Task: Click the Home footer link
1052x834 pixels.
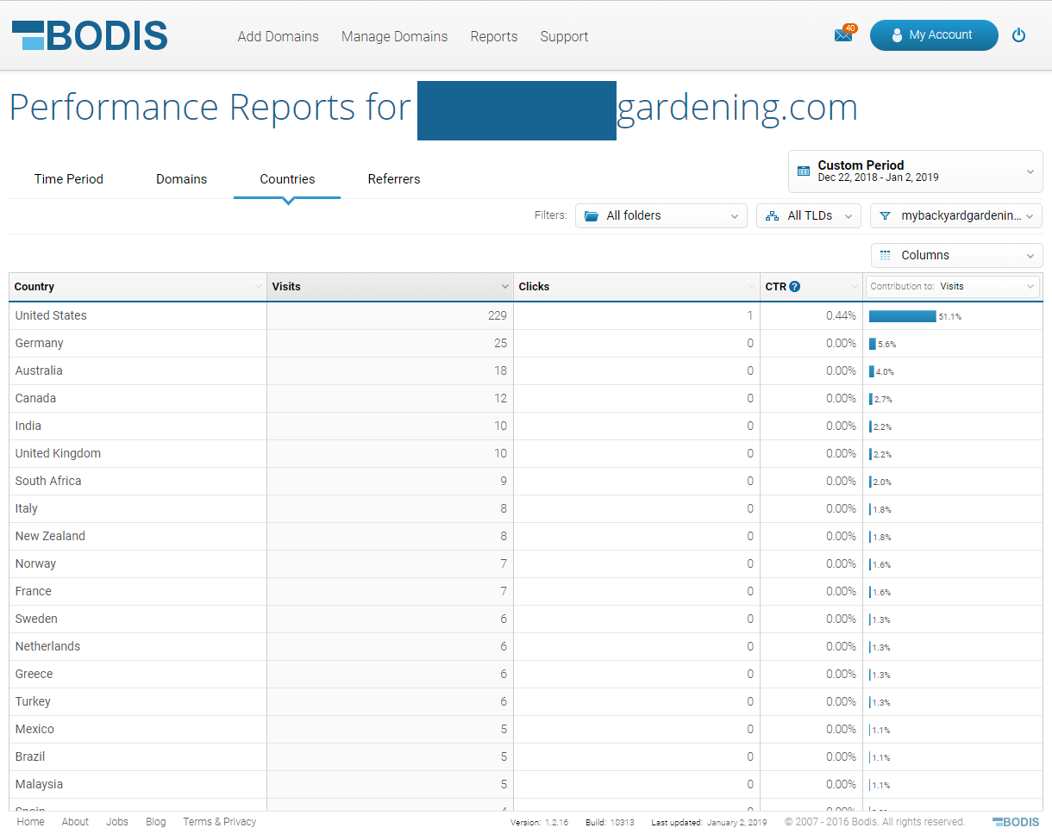Action: [30, 822]
